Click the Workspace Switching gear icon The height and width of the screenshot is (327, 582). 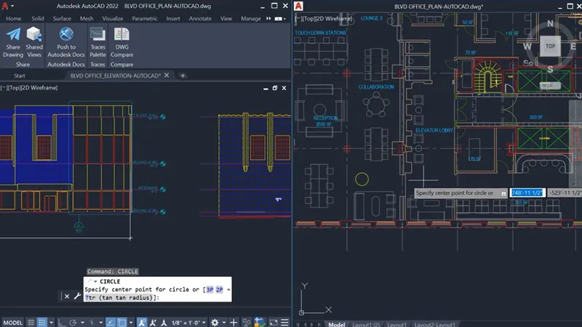[x=215, y=323]
